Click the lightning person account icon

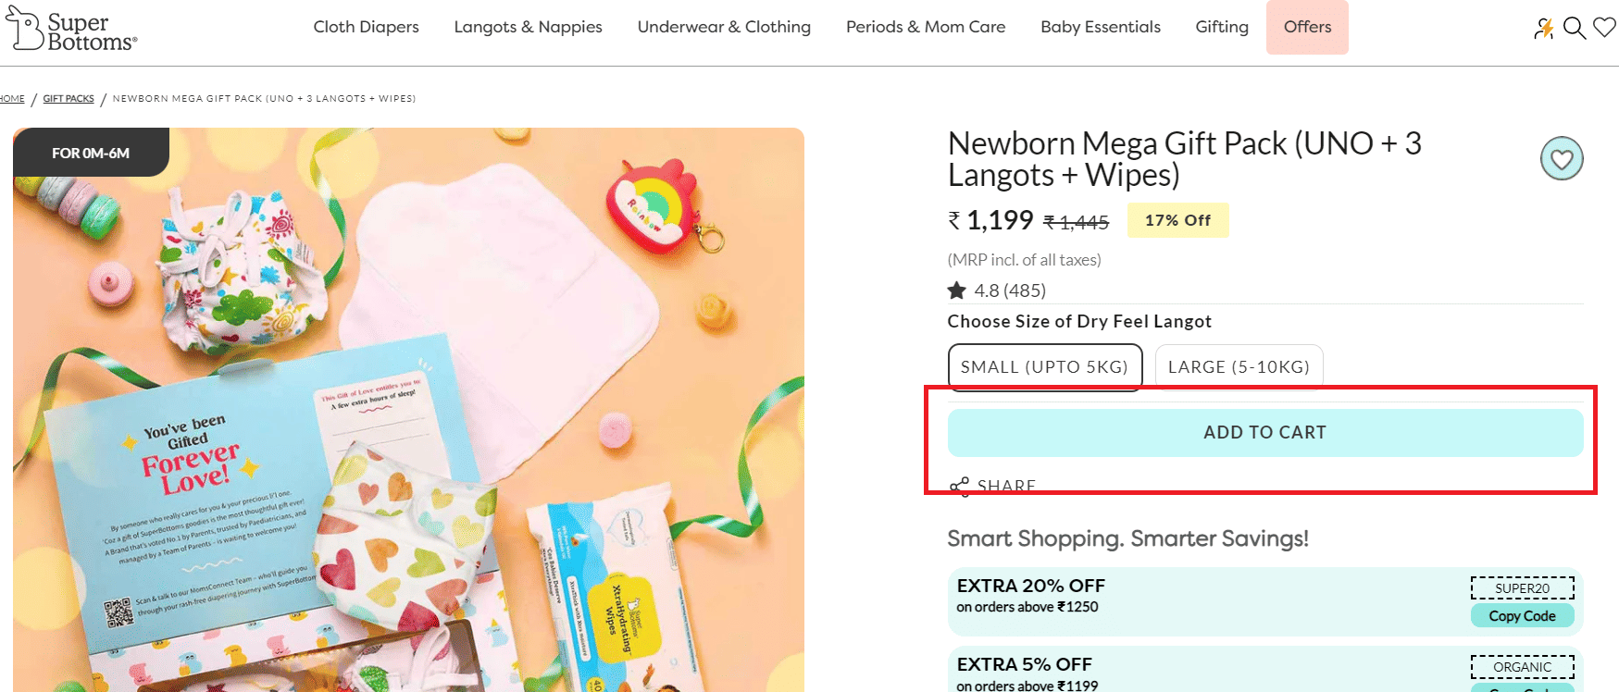point(1543,29)
